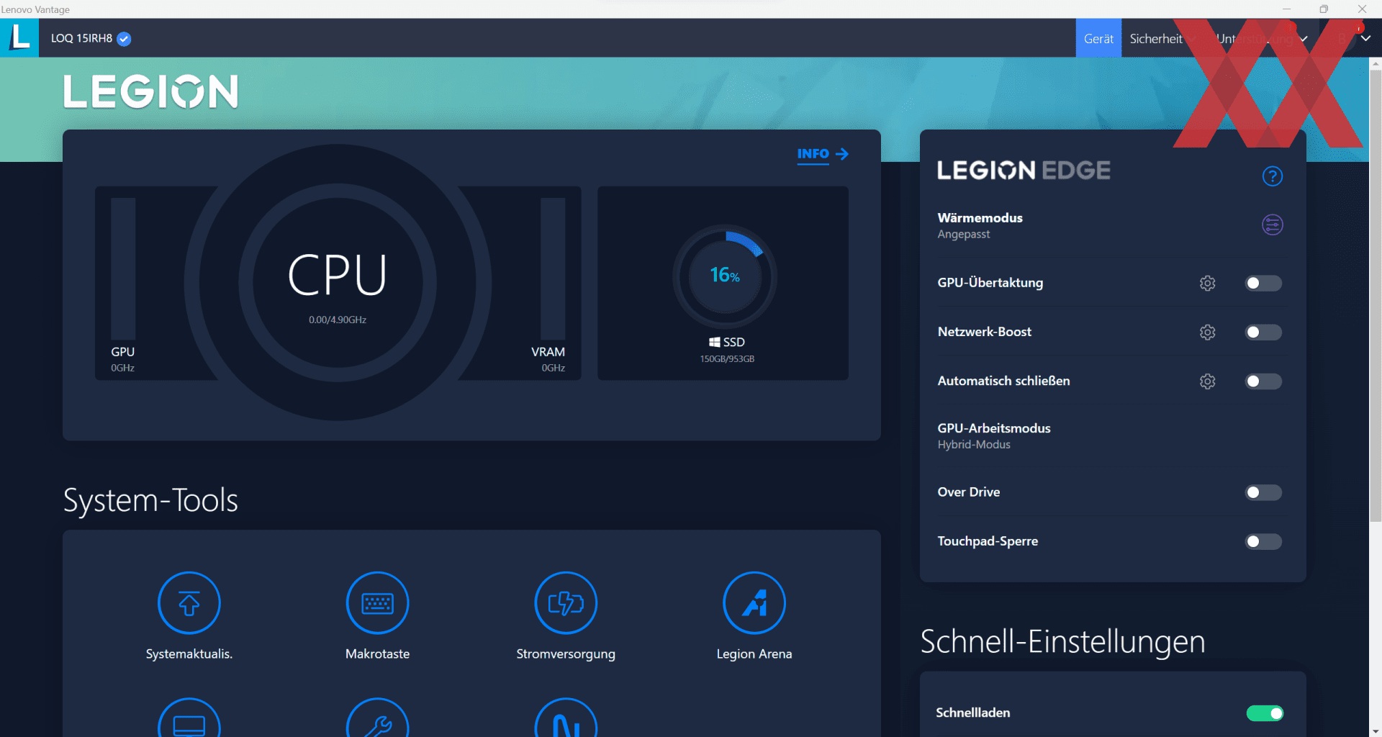Expand the profile dropdown chevron at top right
Screen dimensions: 1382x737
[1365, 39]
